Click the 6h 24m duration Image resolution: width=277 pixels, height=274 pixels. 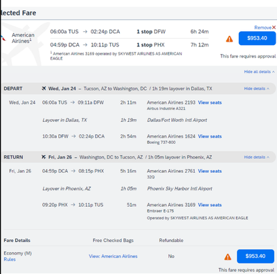point(199,32)
